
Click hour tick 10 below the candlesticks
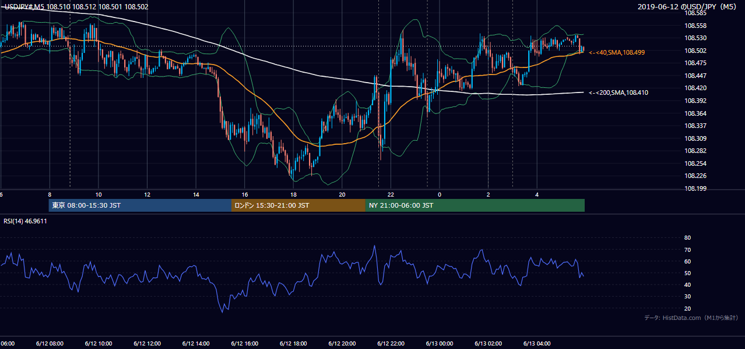point(99,194)
